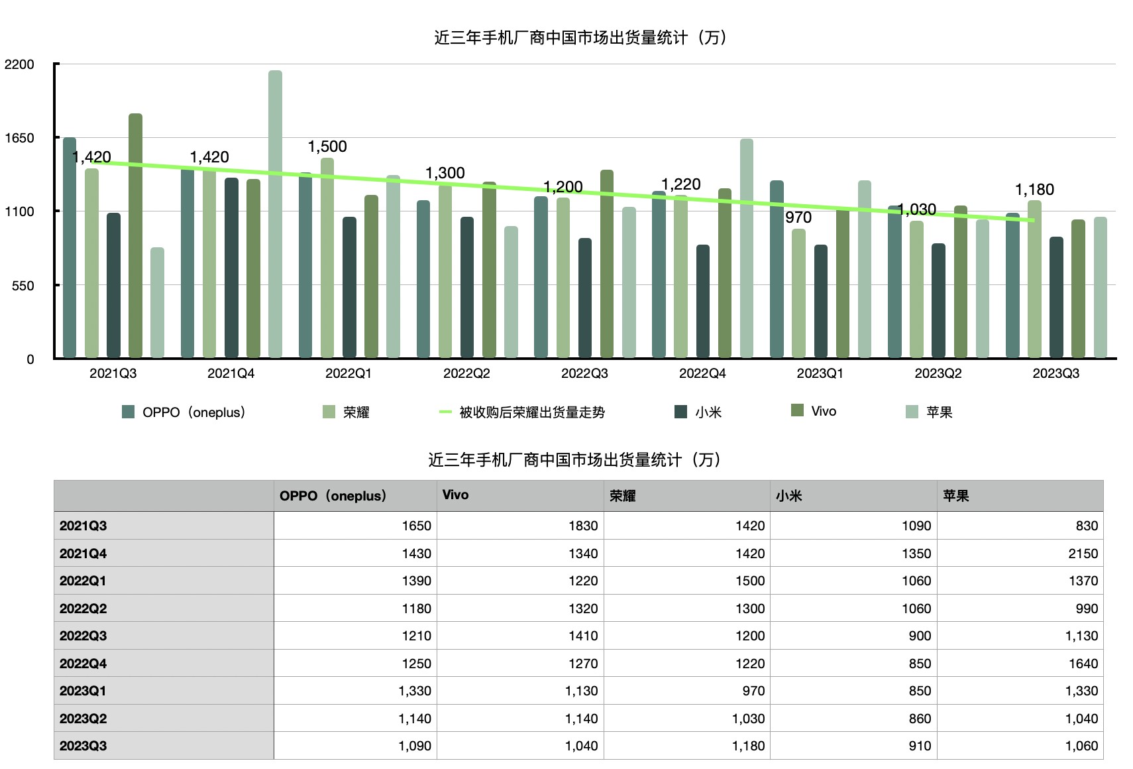Click the 970 data label in chart
This screenshot has height=769, width=1133.
click(x=798, y=217)
